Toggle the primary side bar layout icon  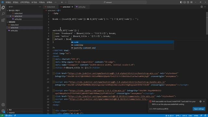[x=181, y=2]
